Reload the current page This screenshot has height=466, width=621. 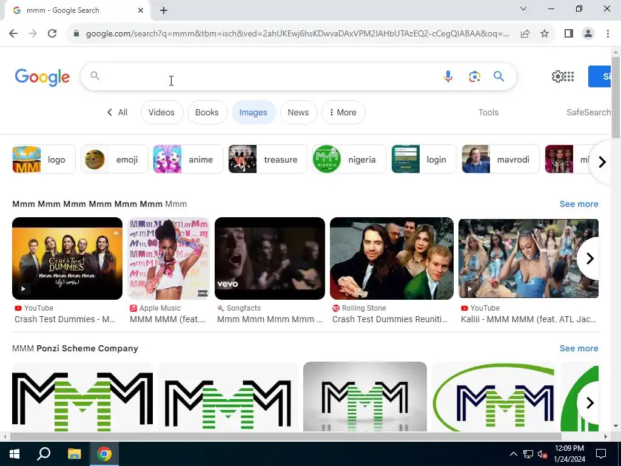coord(52,33)
